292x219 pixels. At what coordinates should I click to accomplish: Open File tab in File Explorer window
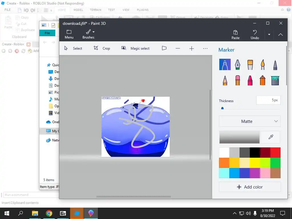coord(47,33)
